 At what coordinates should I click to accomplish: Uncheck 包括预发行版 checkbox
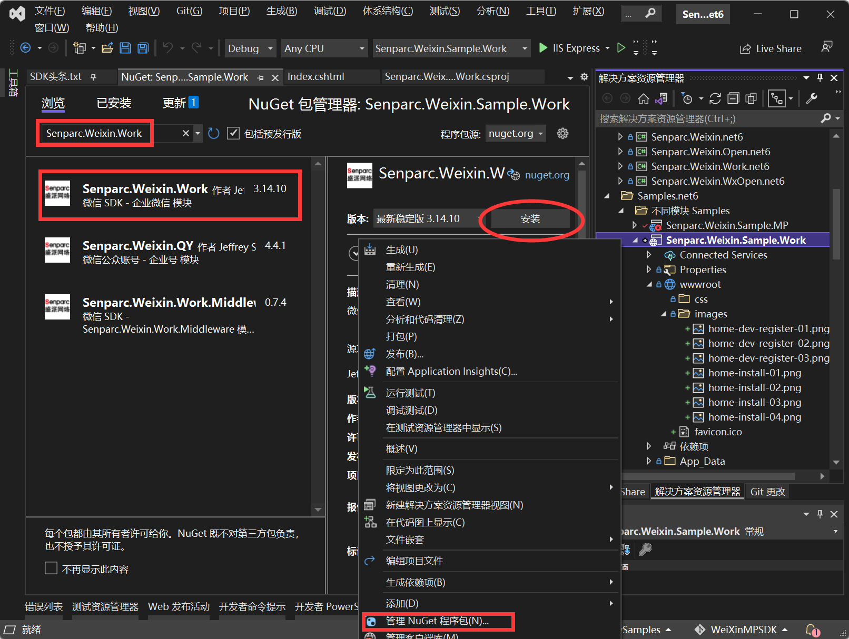233,133
